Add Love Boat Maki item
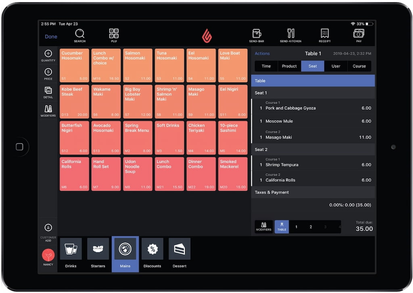Viewport: 413px width, 293px height. (233, 65)
